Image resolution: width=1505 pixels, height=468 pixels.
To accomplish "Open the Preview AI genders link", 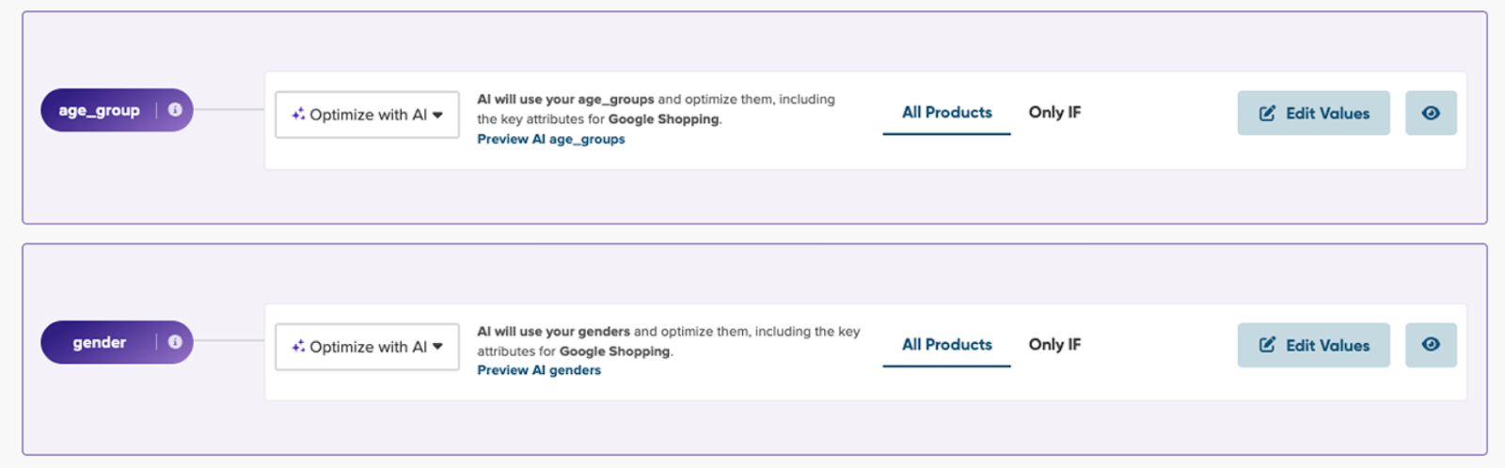I will click(538, 370).
